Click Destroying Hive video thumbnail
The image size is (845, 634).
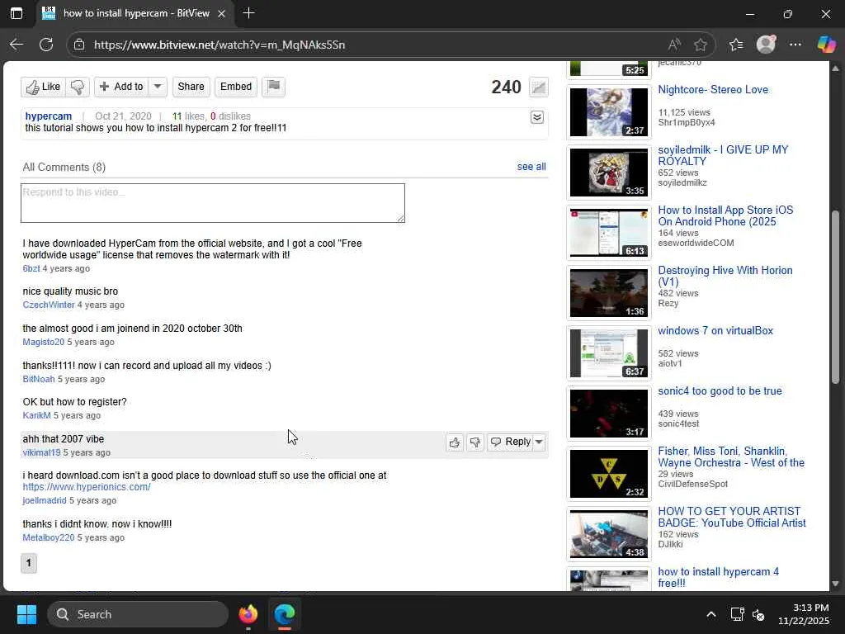click(x=609, y=293)
